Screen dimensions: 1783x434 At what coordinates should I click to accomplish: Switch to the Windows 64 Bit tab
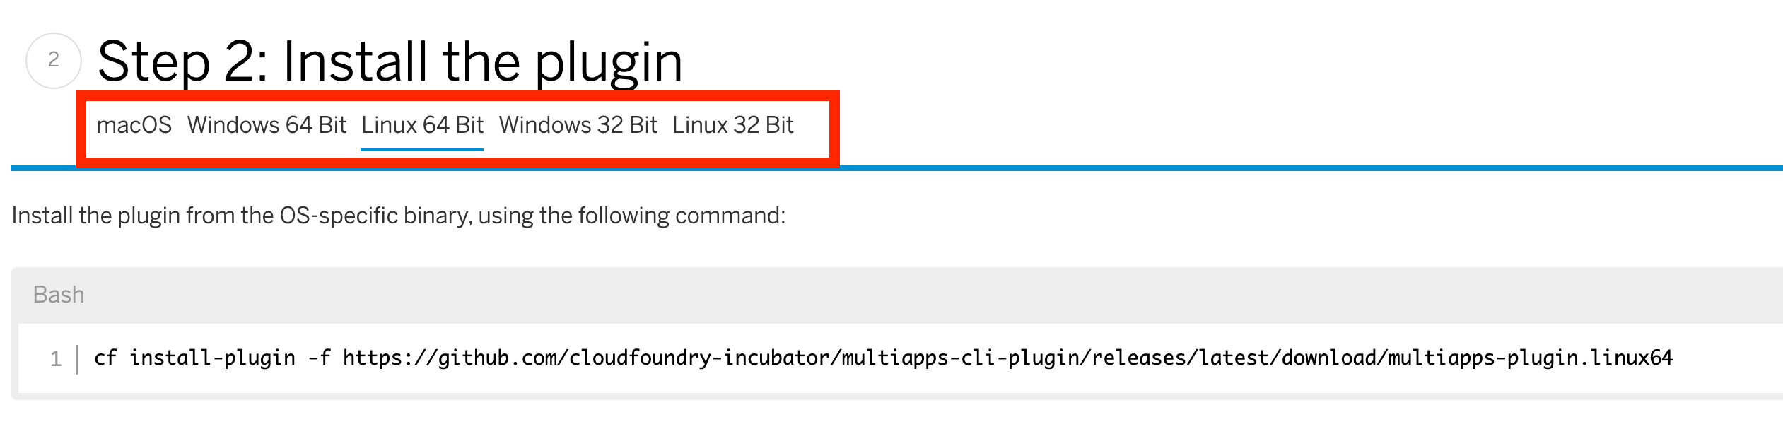[267, 123]
